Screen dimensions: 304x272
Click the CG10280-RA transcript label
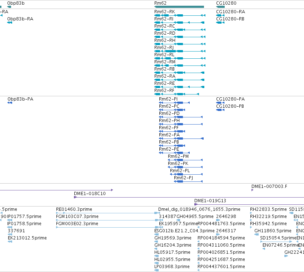[x=230, y=12]
